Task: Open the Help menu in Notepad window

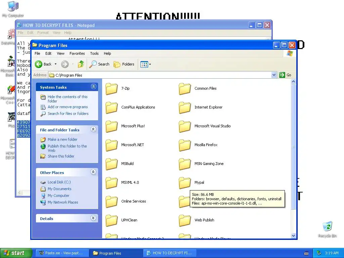Action: click(68, 33)
